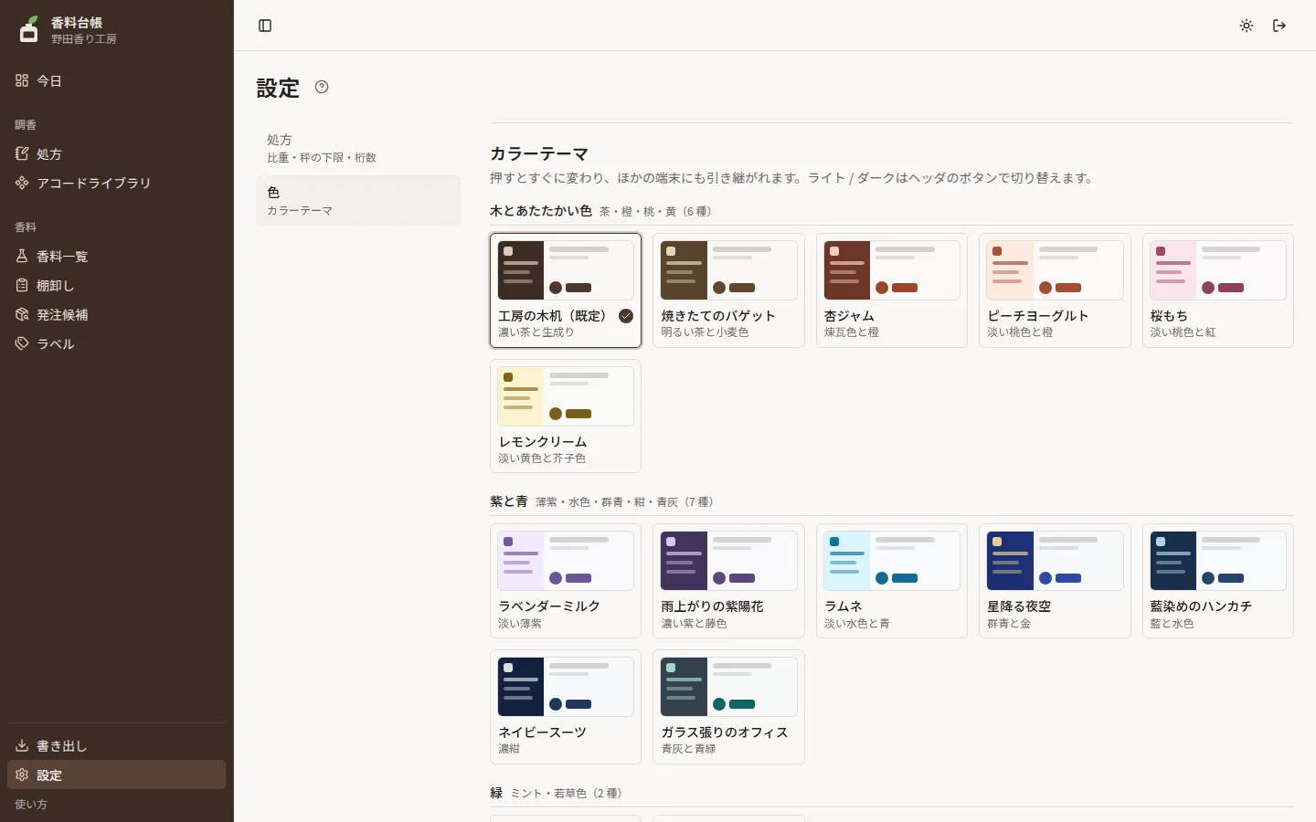Choose 藍染めのハンカチ theme
The width and height of the screenshot is (1316, 822).
pos(1218,581)
